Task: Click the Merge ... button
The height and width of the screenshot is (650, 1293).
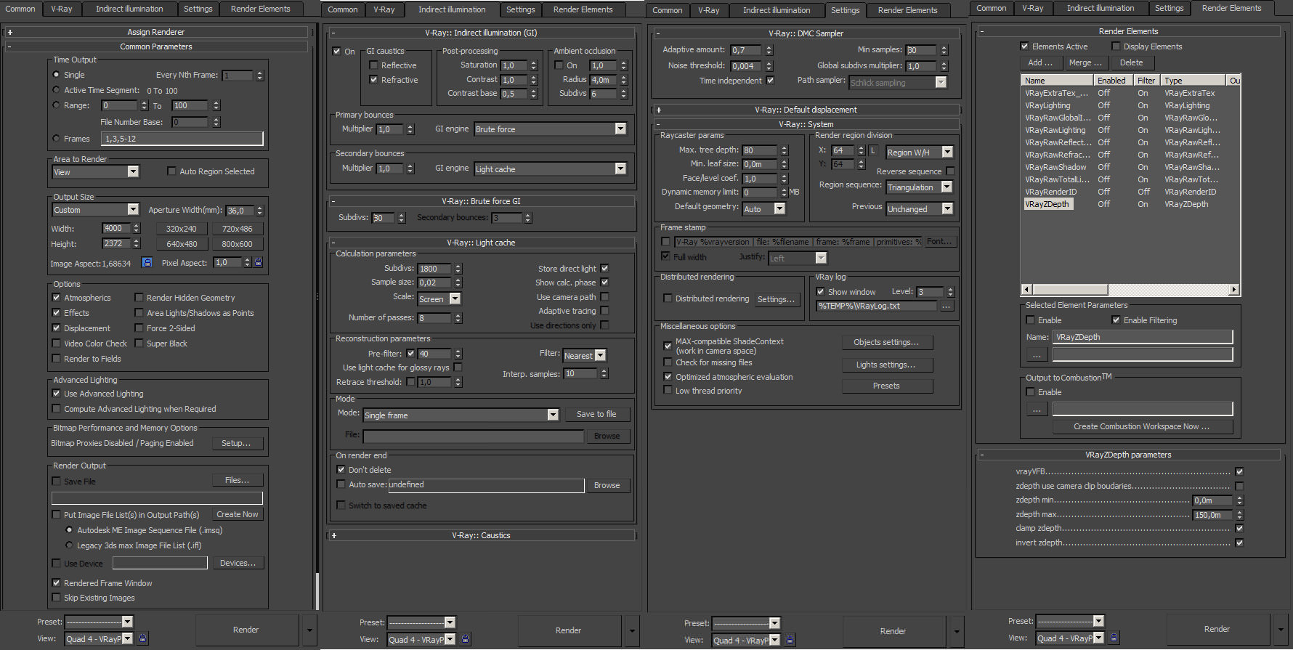Action: 1085,62
